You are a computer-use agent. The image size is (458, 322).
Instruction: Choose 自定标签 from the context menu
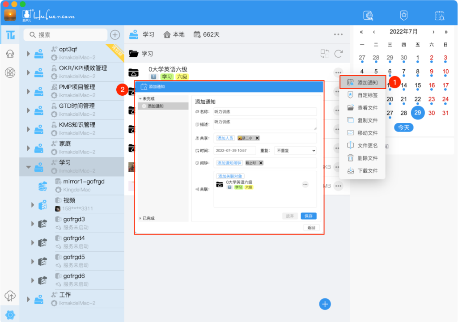click(x=362, y=95)
